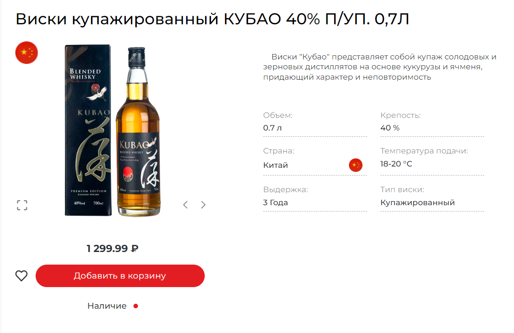Click the China flag next to Китай
514x333 pixels.
click(356, 165)
